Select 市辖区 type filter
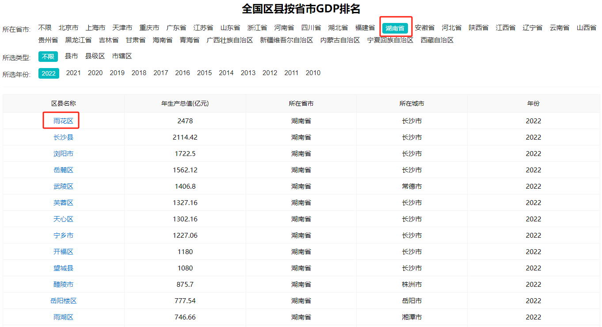 pos(122,57)
